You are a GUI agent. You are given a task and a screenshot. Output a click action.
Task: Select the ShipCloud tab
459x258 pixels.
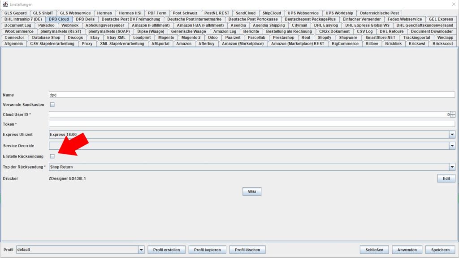272,13
